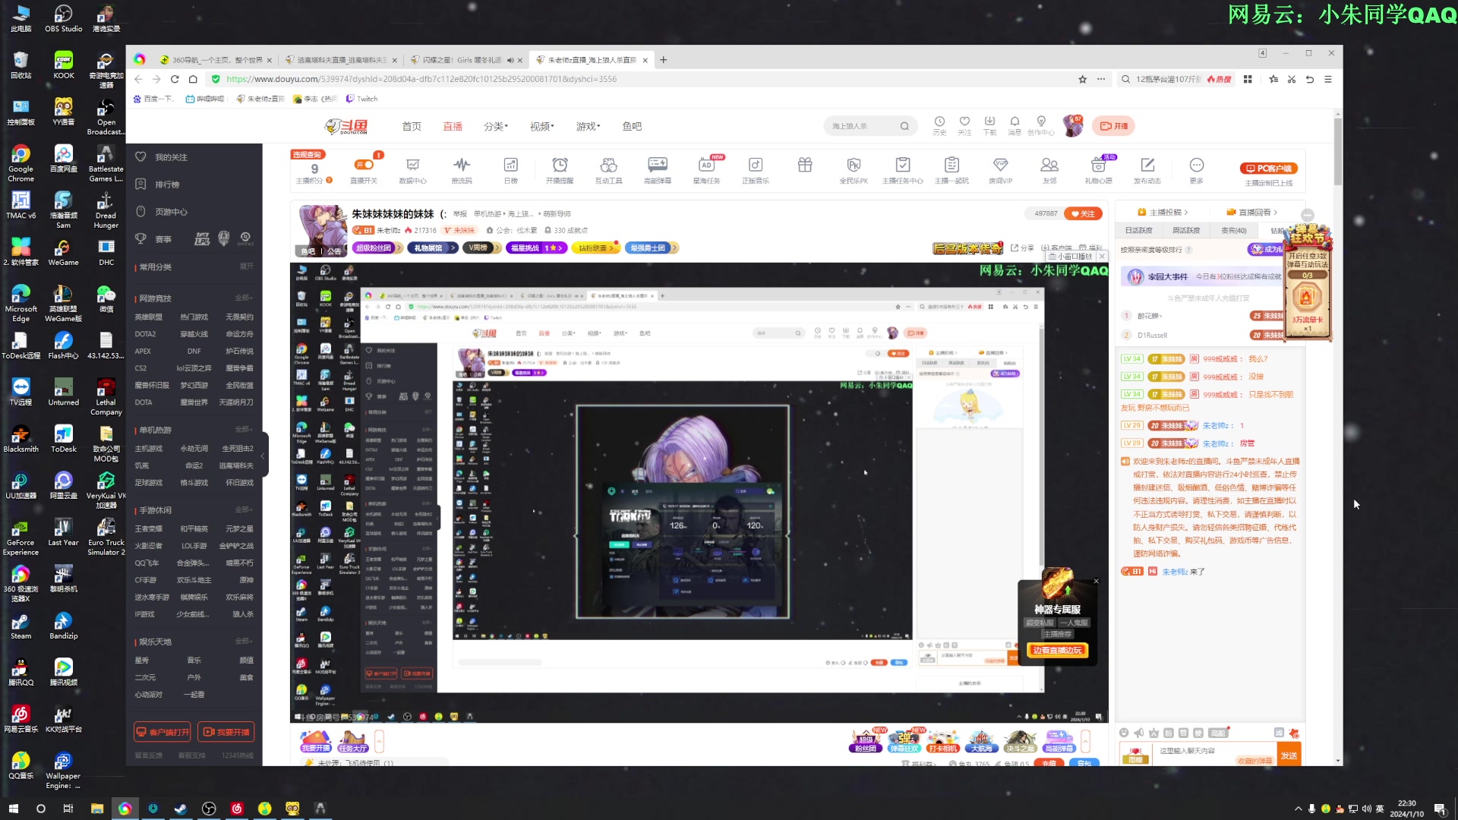Click the search magnifier in Douyu search box
The width and height of the screenshot is (1458, 820).
point(904,126)
